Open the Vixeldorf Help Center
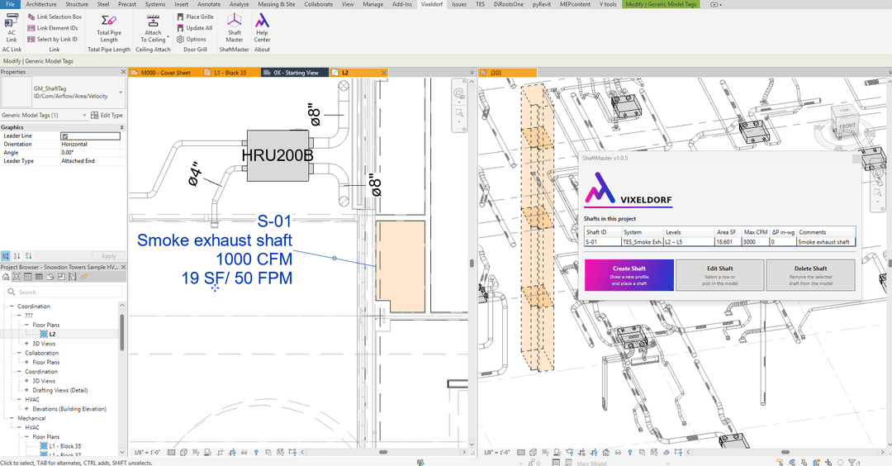 click(262, 28)
